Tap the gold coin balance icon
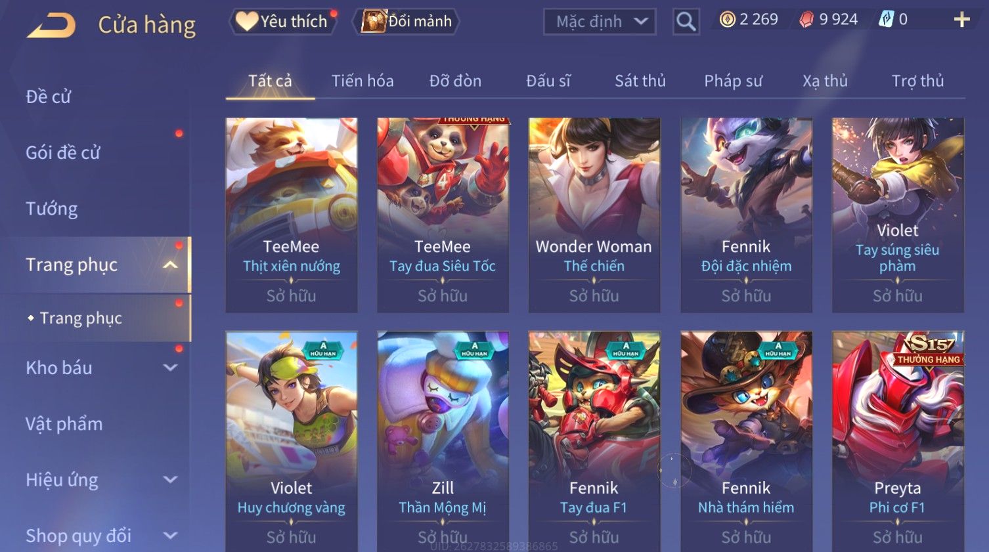 pyautogui.click(x=727, y=20)
